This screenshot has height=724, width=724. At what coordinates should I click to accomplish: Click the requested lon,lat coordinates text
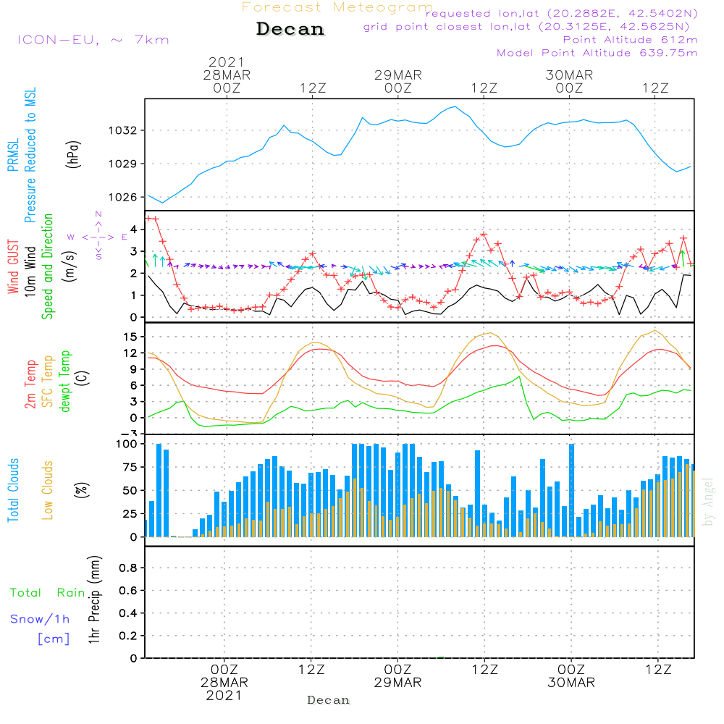click(x=562, y=13)
